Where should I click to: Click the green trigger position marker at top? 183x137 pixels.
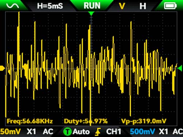(91, 14)
